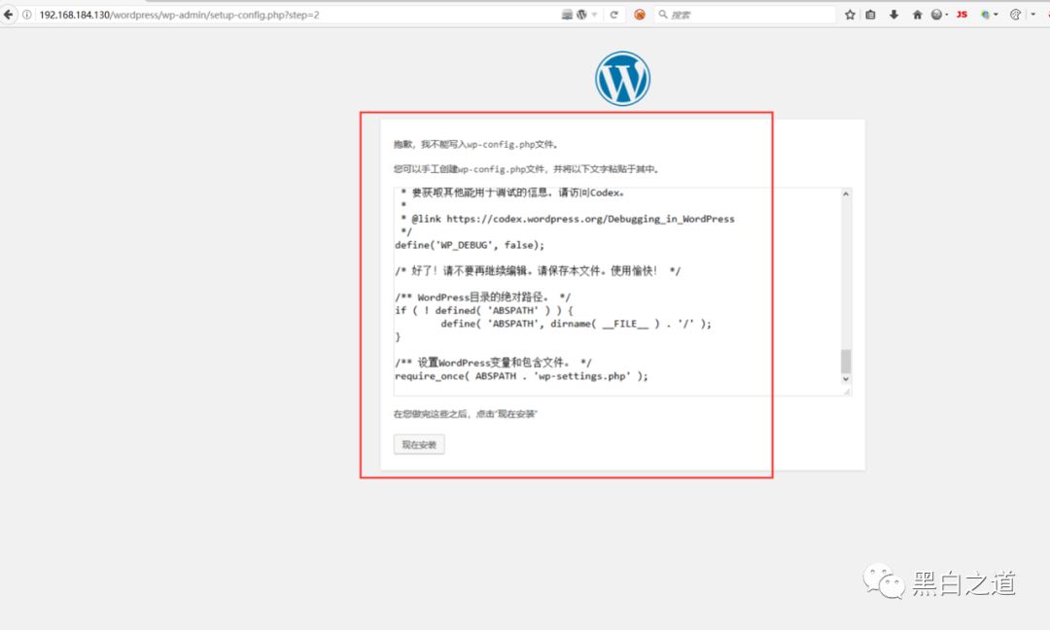
Task: Click the address bar URL setup-config.php?step=2
Action: (x=180, y=15)
